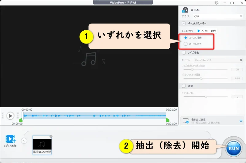Click the 音声AI logo icon in the panel
This screenshot has height=163, width=246.
coord(185,10)
